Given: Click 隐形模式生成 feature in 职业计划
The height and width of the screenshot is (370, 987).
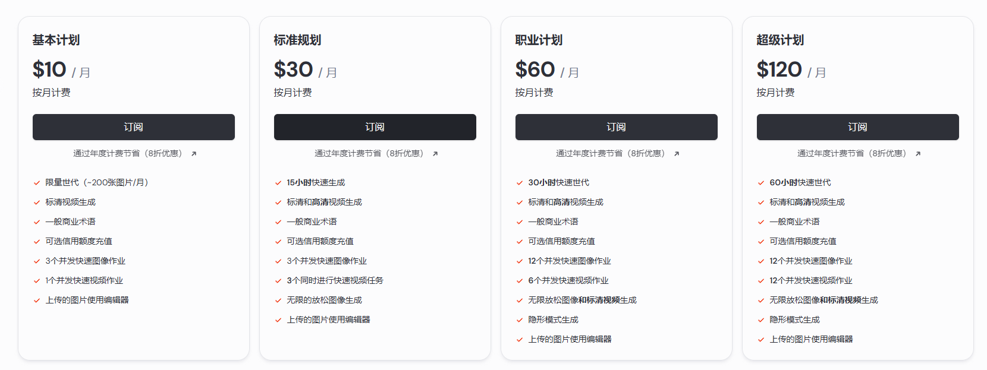Looking at the screenshot, I should (553, 320).
